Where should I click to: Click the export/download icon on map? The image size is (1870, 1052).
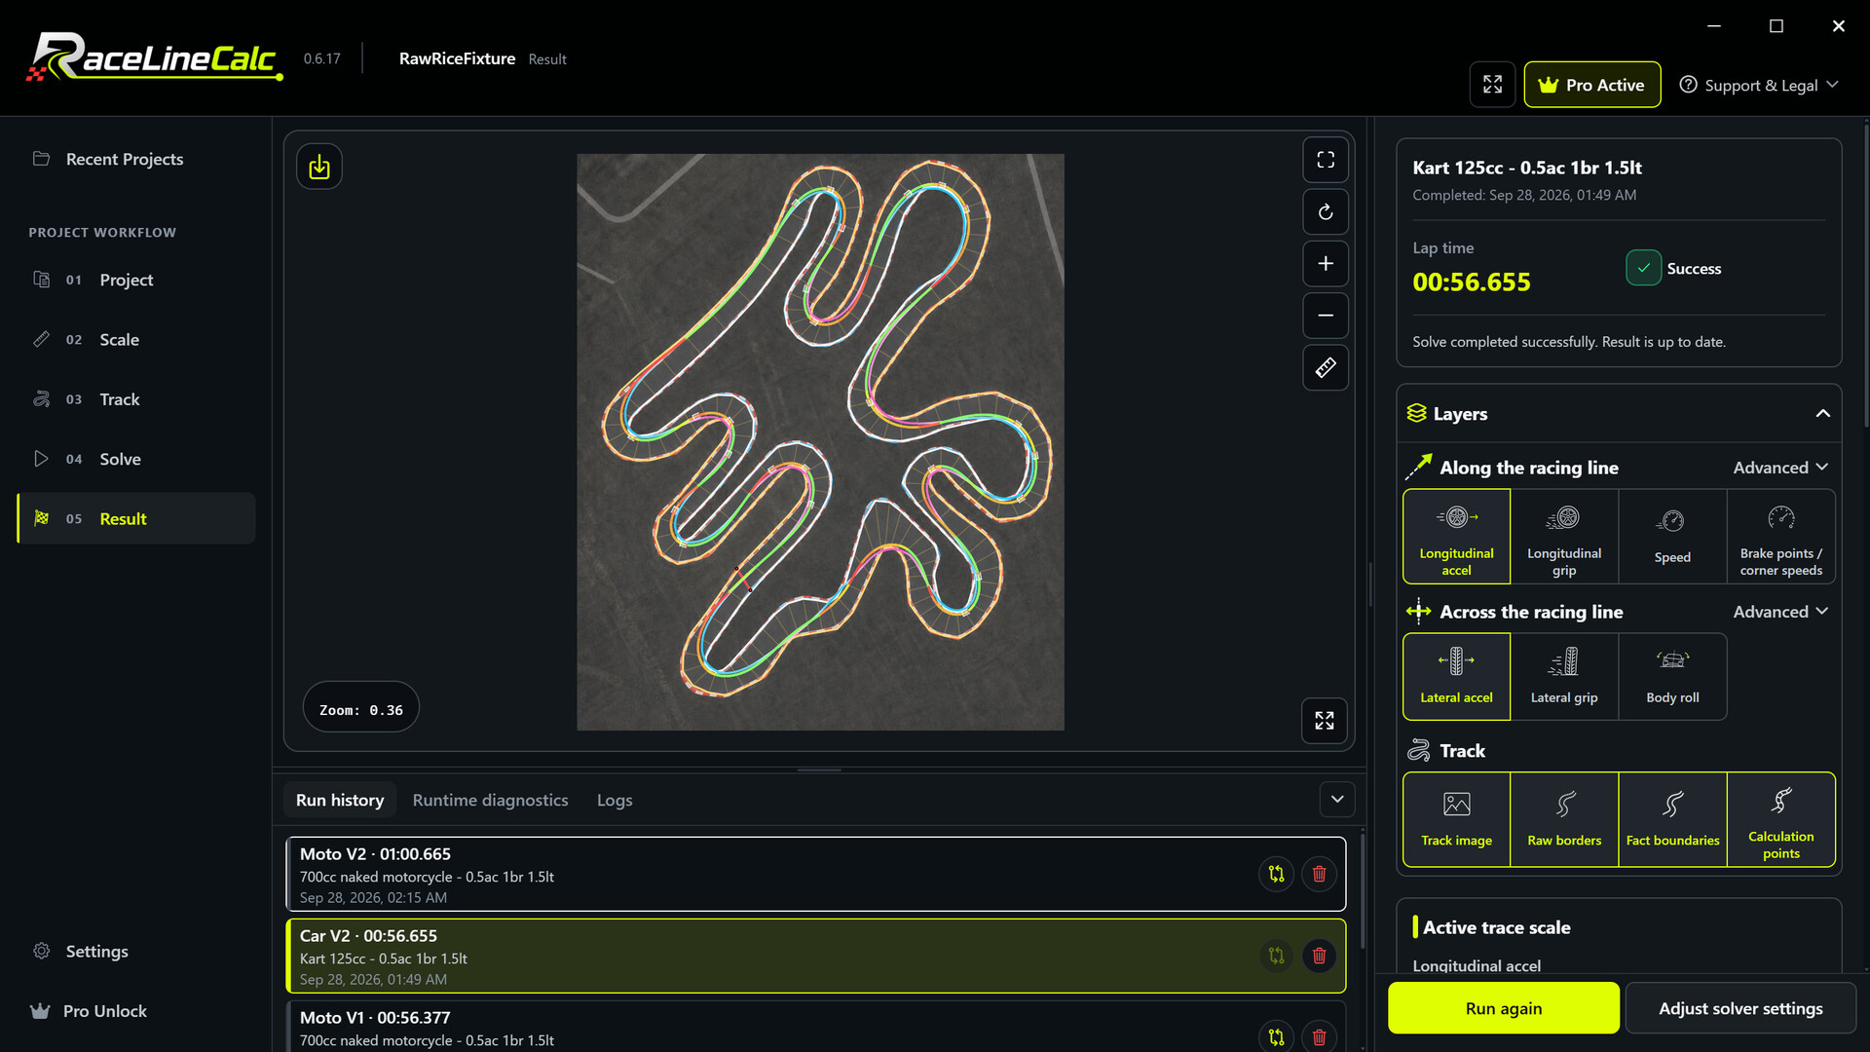point(319,168)
